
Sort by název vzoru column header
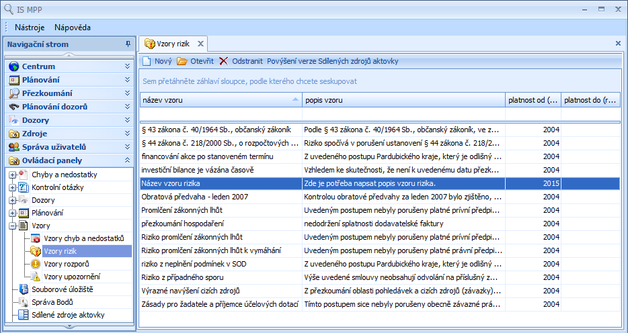[221, 100]
